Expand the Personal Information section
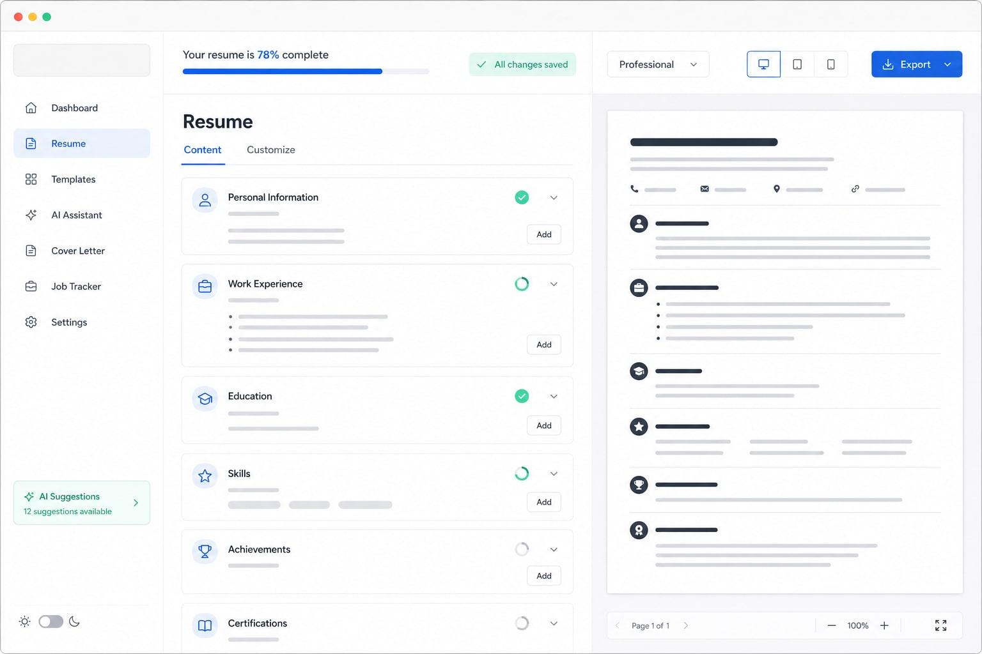Image resolution: width=982 pixels, height=654 pixels. (554, 198)
